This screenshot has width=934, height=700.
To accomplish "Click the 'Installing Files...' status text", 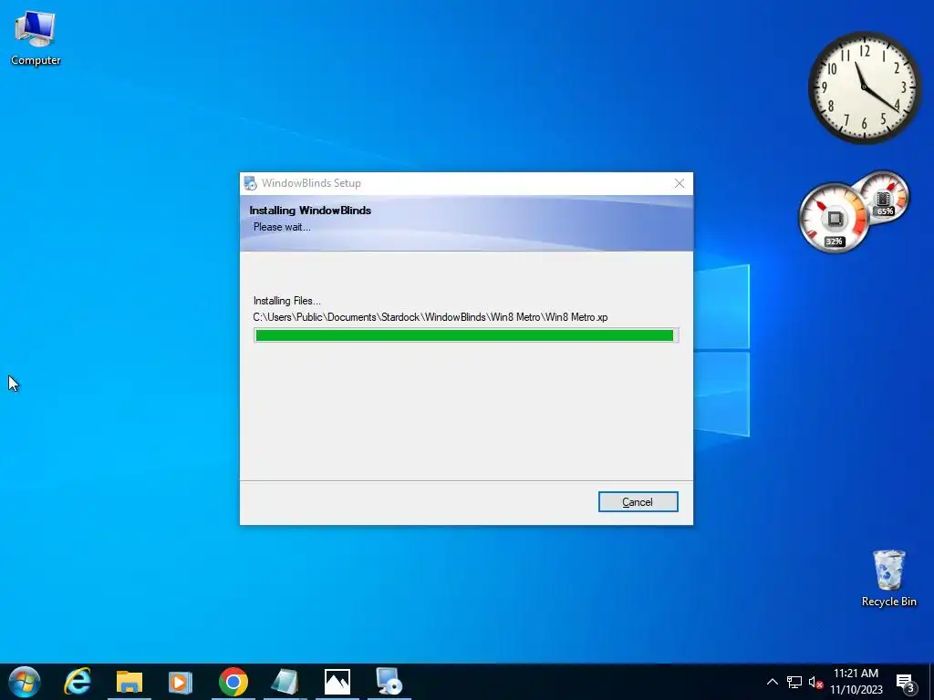I will [287, 301].
